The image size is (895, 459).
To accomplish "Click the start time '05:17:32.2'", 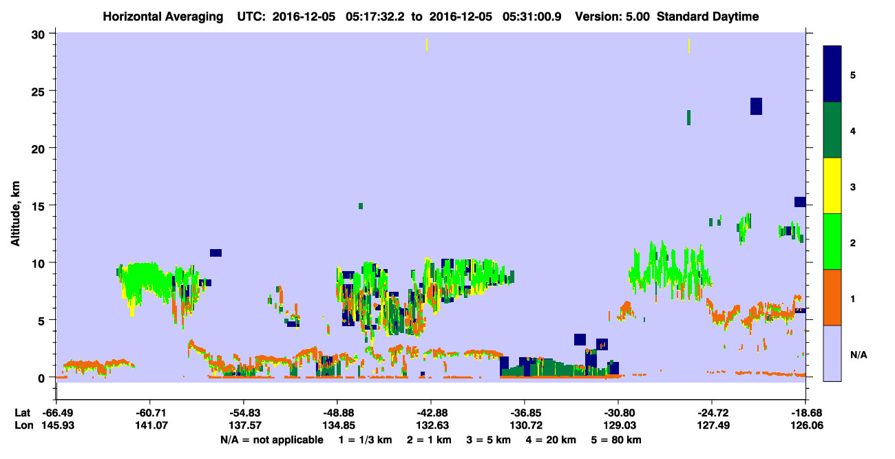I will [x=374, y=17].
